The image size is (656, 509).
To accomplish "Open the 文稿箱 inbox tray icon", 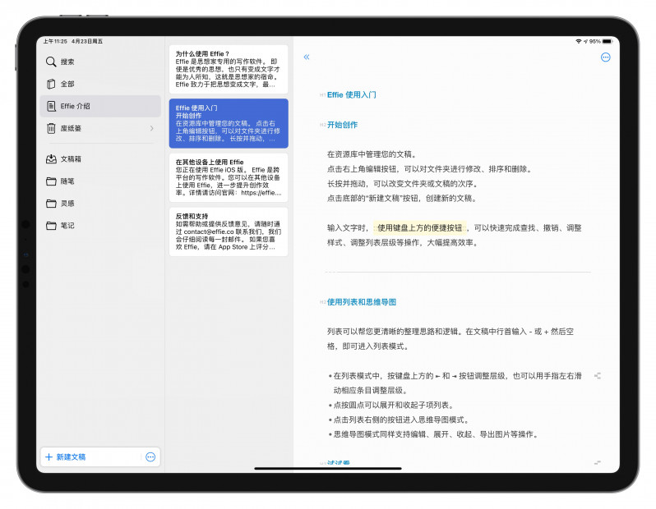I will click(51, 158).
